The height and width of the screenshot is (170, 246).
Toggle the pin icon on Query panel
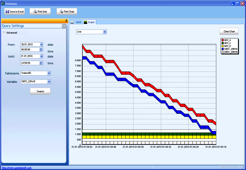66,21
